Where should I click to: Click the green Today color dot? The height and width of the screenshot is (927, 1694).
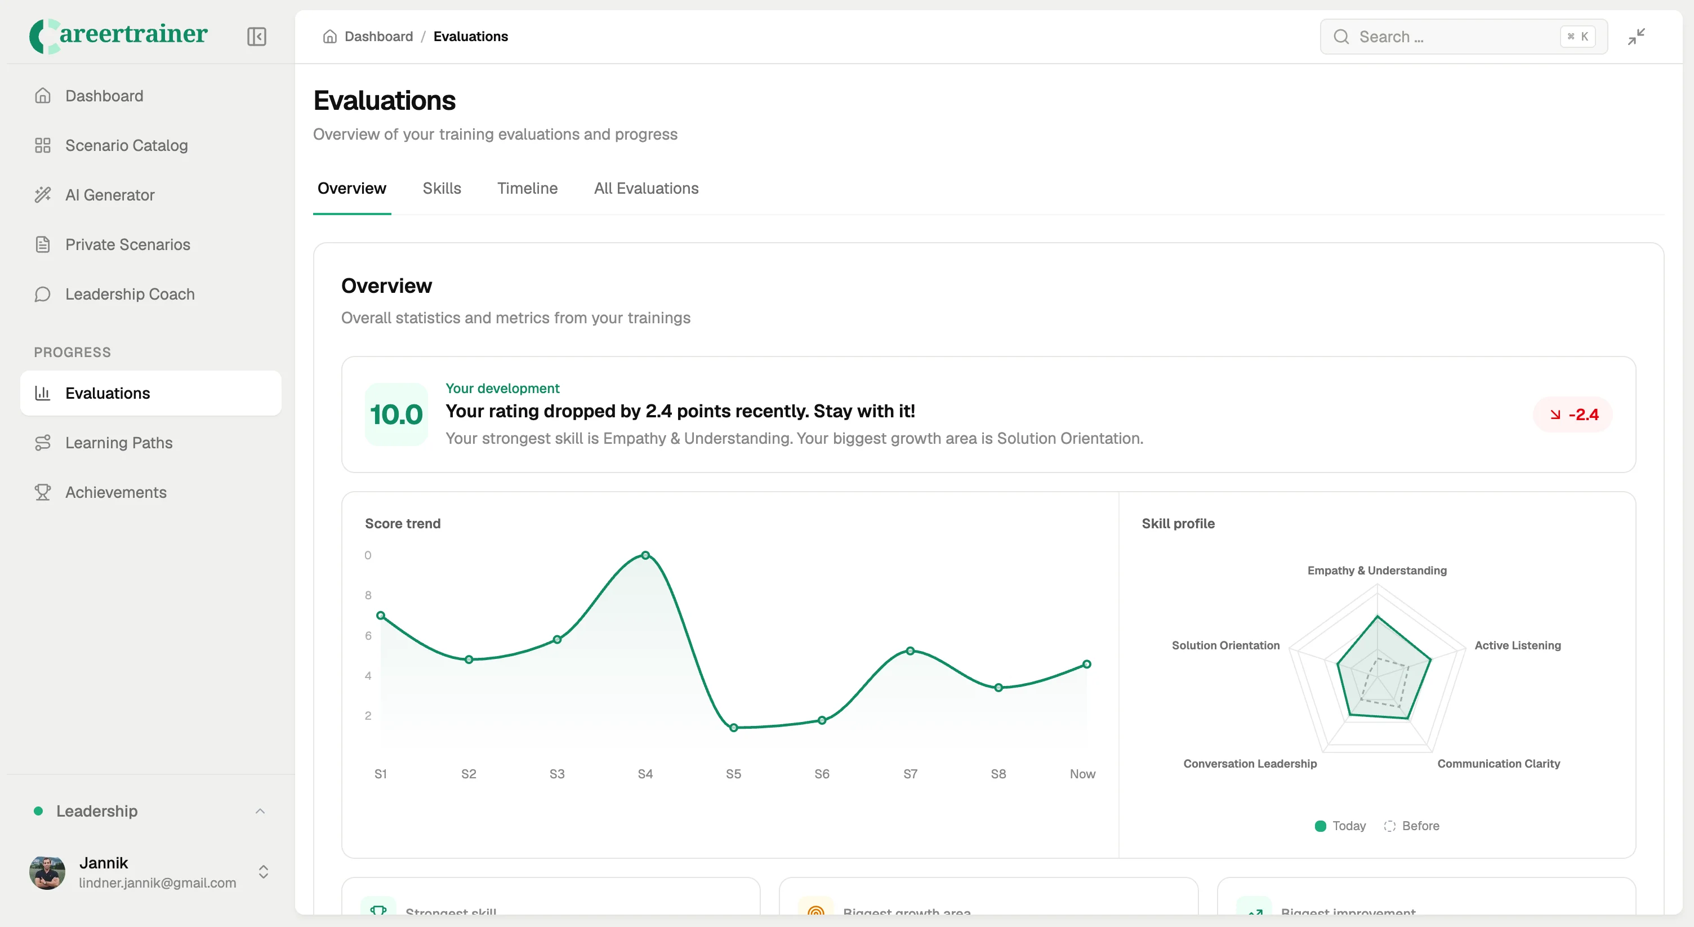pos(1321,826)
